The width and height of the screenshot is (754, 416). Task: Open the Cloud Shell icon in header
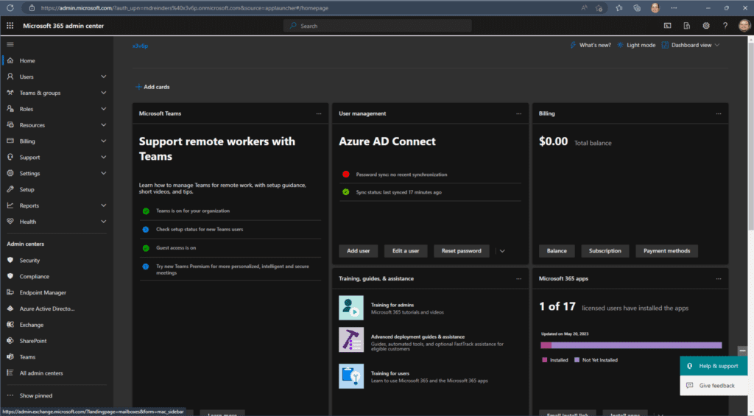667,26
